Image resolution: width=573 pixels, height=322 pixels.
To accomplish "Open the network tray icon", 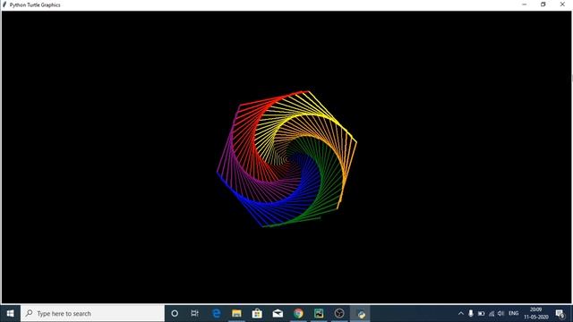I will coord(492,313).
